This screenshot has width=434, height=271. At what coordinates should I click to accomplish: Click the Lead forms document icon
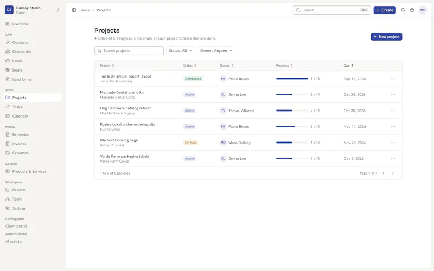pyautogui.click(x=8, y=79)
